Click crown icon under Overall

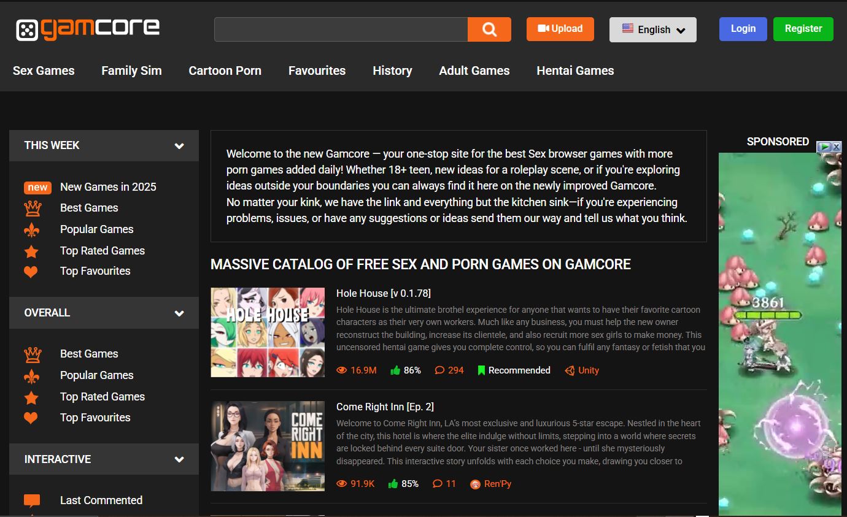point(32,354)
